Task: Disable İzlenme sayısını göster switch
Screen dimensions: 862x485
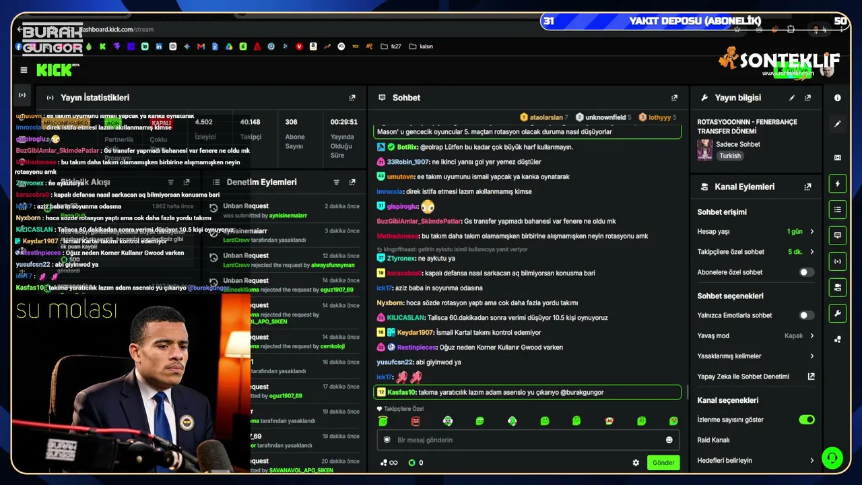Action: point(806,420)
